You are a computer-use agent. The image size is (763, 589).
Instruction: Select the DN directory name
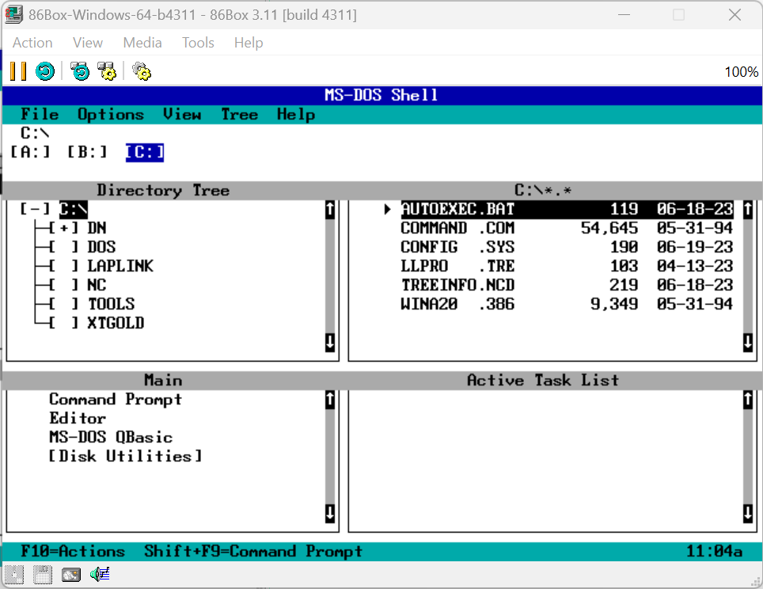tap(97, 228)
